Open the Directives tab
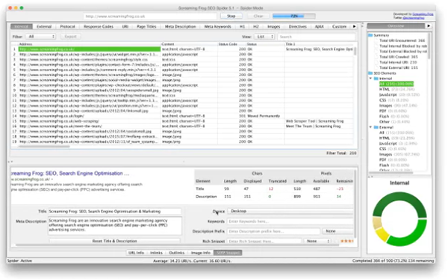This screenshot has height=279, width=448. (x=297, y=26)
